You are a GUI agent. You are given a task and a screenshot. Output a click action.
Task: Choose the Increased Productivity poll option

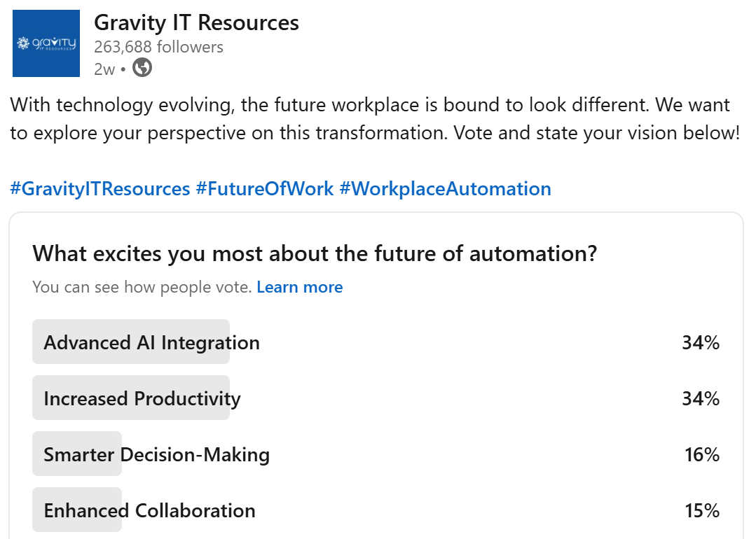tap(142, 398)
